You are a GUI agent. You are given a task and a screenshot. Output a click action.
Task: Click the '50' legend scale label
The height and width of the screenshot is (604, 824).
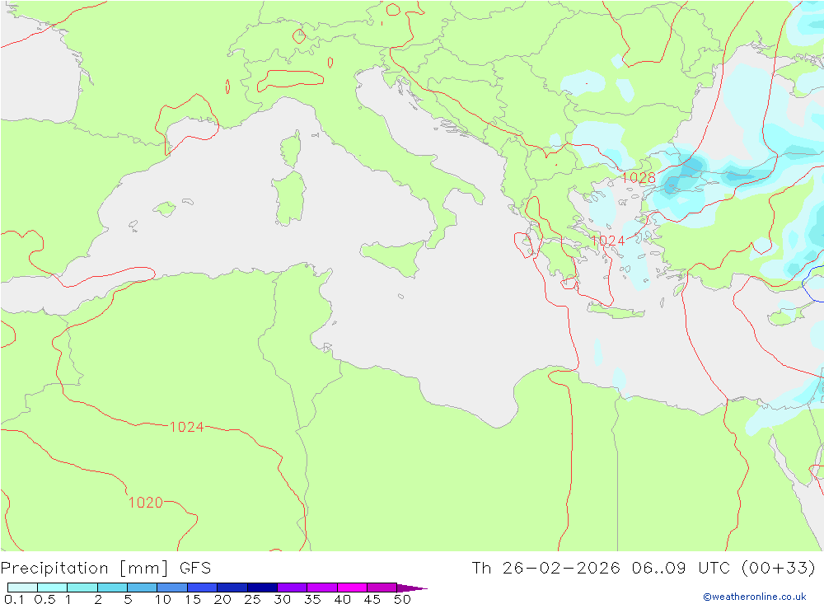pos(403,599)
